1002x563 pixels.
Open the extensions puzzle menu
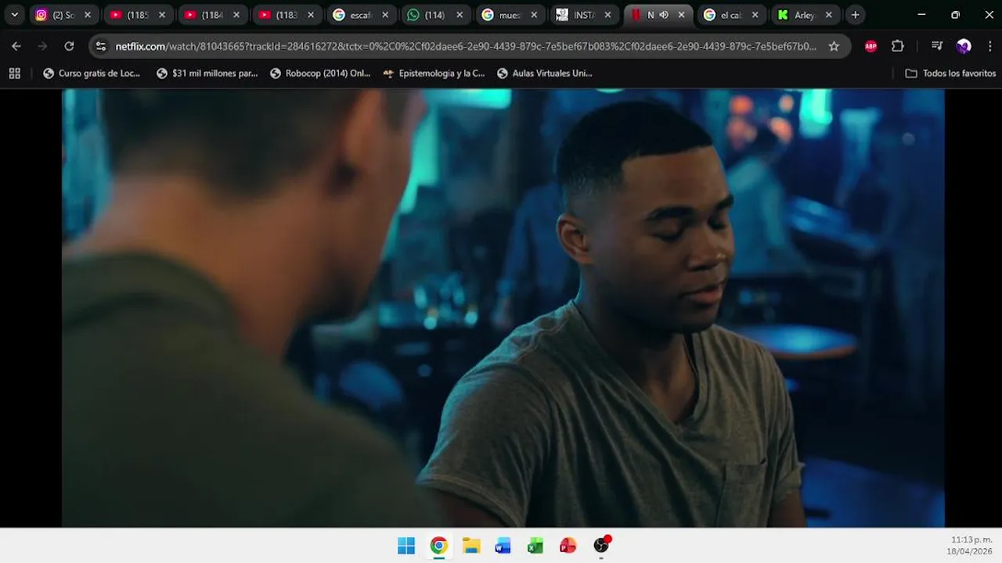tap(898, 46)
